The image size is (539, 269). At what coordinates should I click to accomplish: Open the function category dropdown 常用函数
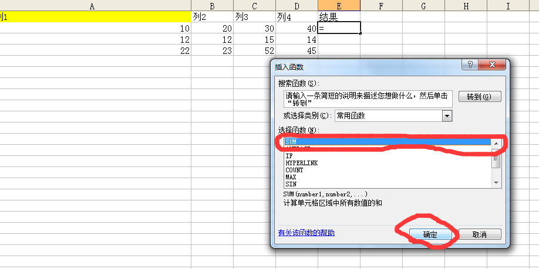(393, 116)
